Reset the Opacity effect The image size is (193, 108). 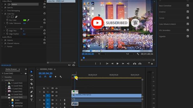(44, 7)
